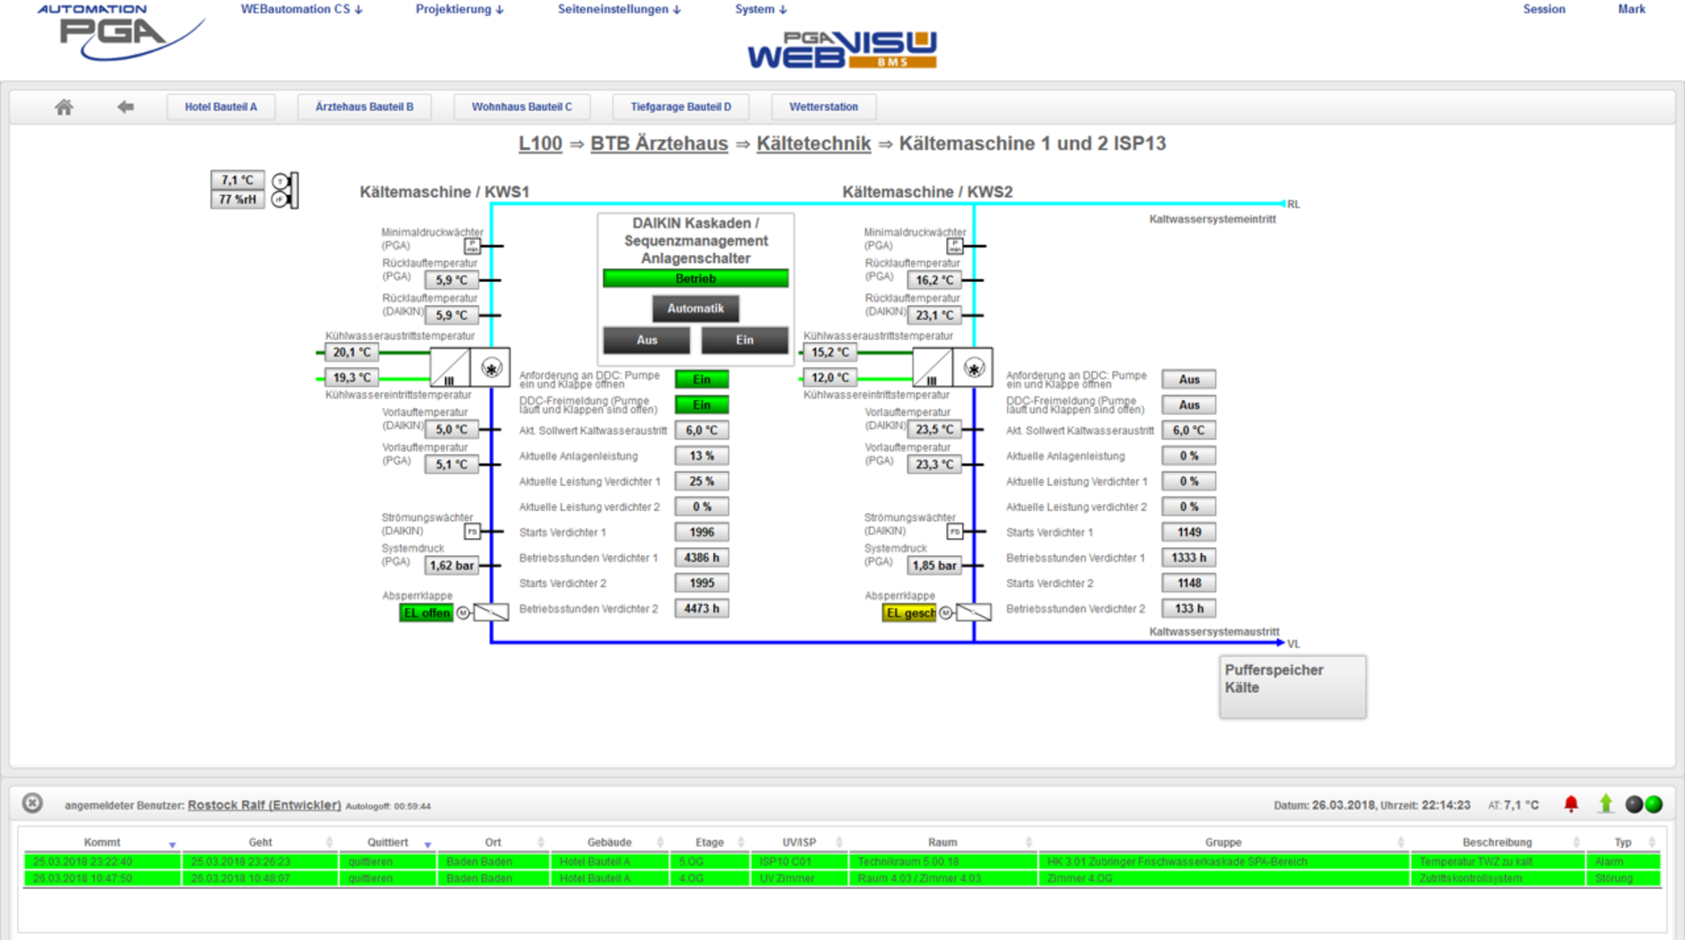The height and width of the screenshot is (940, 1685).
Task: Switch plant control to Automatik mode
Action: [694, 309]
